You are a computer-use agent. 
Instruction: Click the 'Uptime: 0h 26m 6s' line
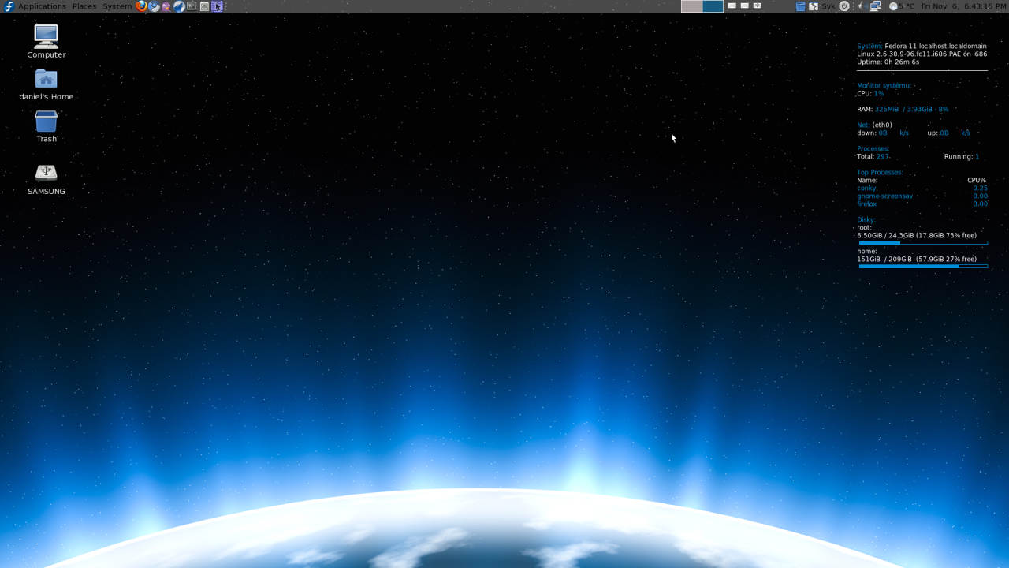[x=888, y=62]
